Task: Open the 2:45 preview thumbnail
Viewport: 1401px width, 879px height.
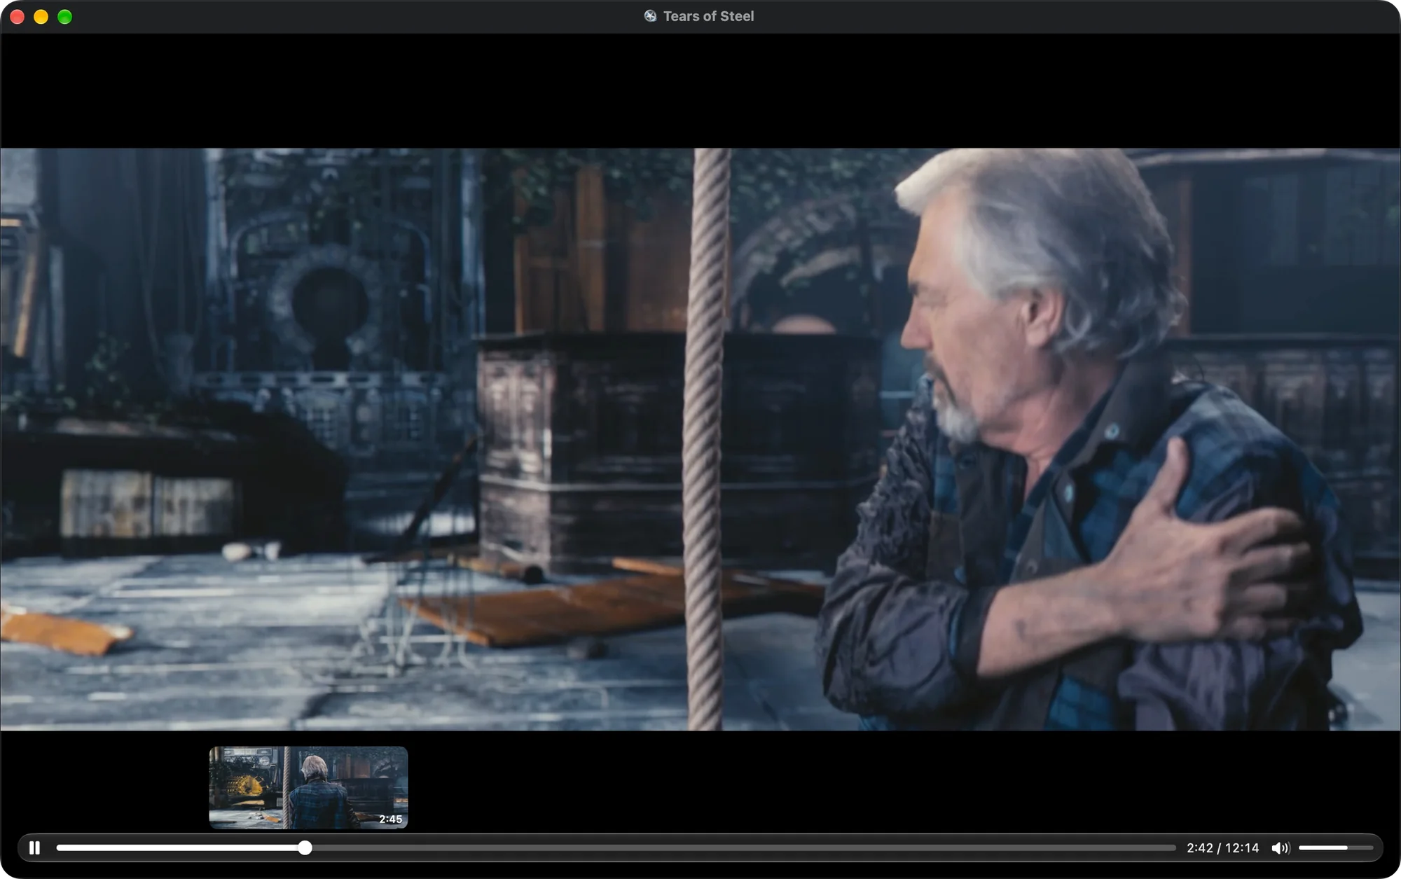Action: pyautogui.click(x=308, y=788)
